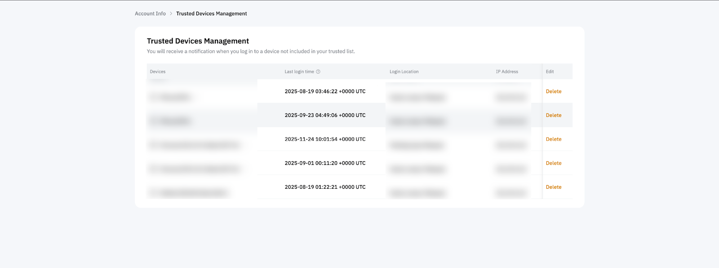Click the 2025-08-19 03:46:22 login timestamp
The width and height of the screenshot is (719, 268).
325,91
